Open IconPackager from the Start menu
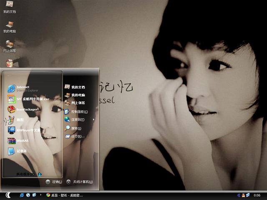Screen dimensions: 267x200 23,109
